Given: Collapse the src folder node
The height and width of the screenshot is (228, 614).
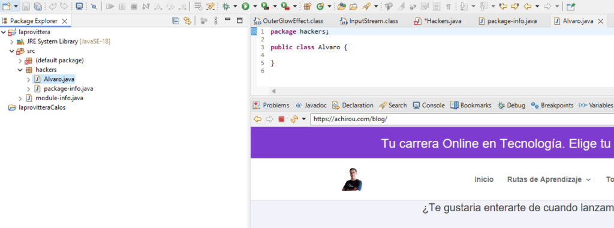Looking at the screenshot, I should pos(12,51).
